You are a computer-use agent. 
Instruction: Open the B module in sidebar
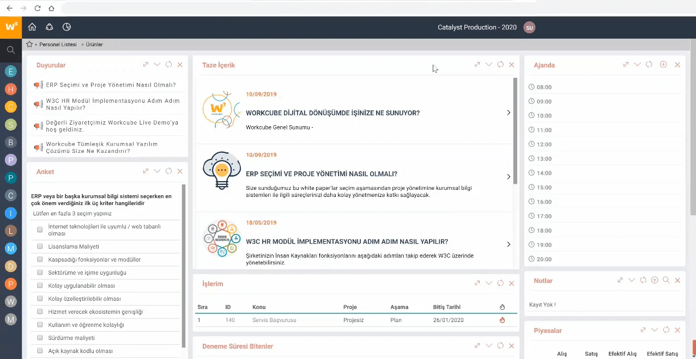coord(11,143)
